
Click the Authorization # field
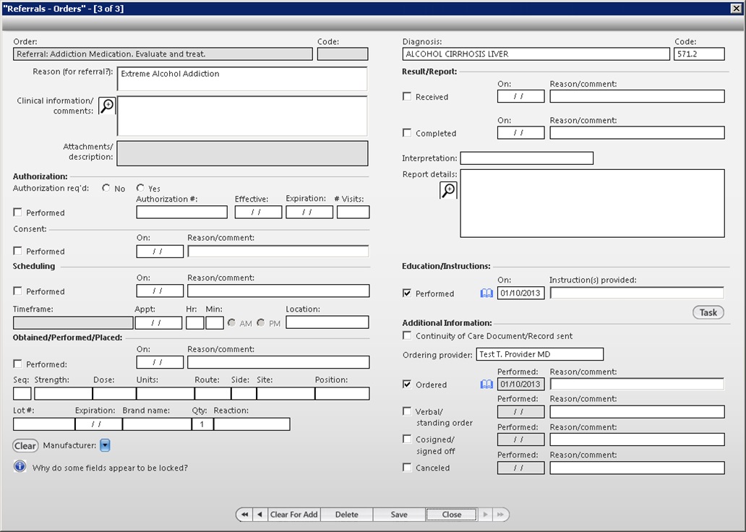click(181, 213)
